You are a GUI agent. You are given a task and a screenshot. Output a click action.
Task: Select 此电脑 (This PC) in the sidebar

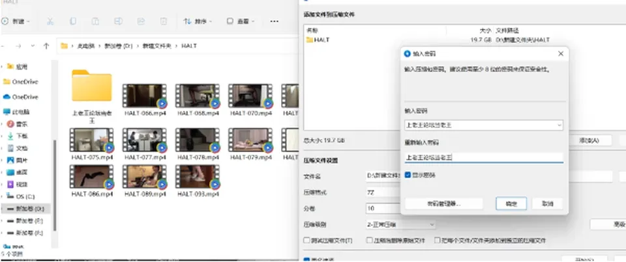click(x=17, y=112)
